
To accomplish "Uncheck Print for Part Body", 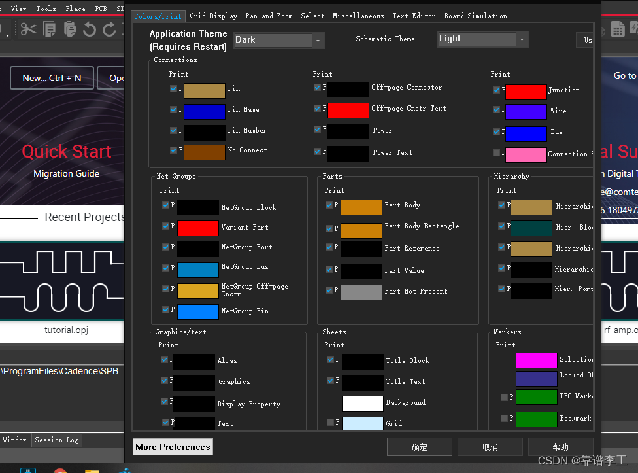I will [329, 205].
